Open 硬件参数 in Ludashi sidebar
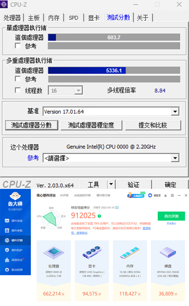Viewport: 189px width, 306px height. tap(15, 231)
